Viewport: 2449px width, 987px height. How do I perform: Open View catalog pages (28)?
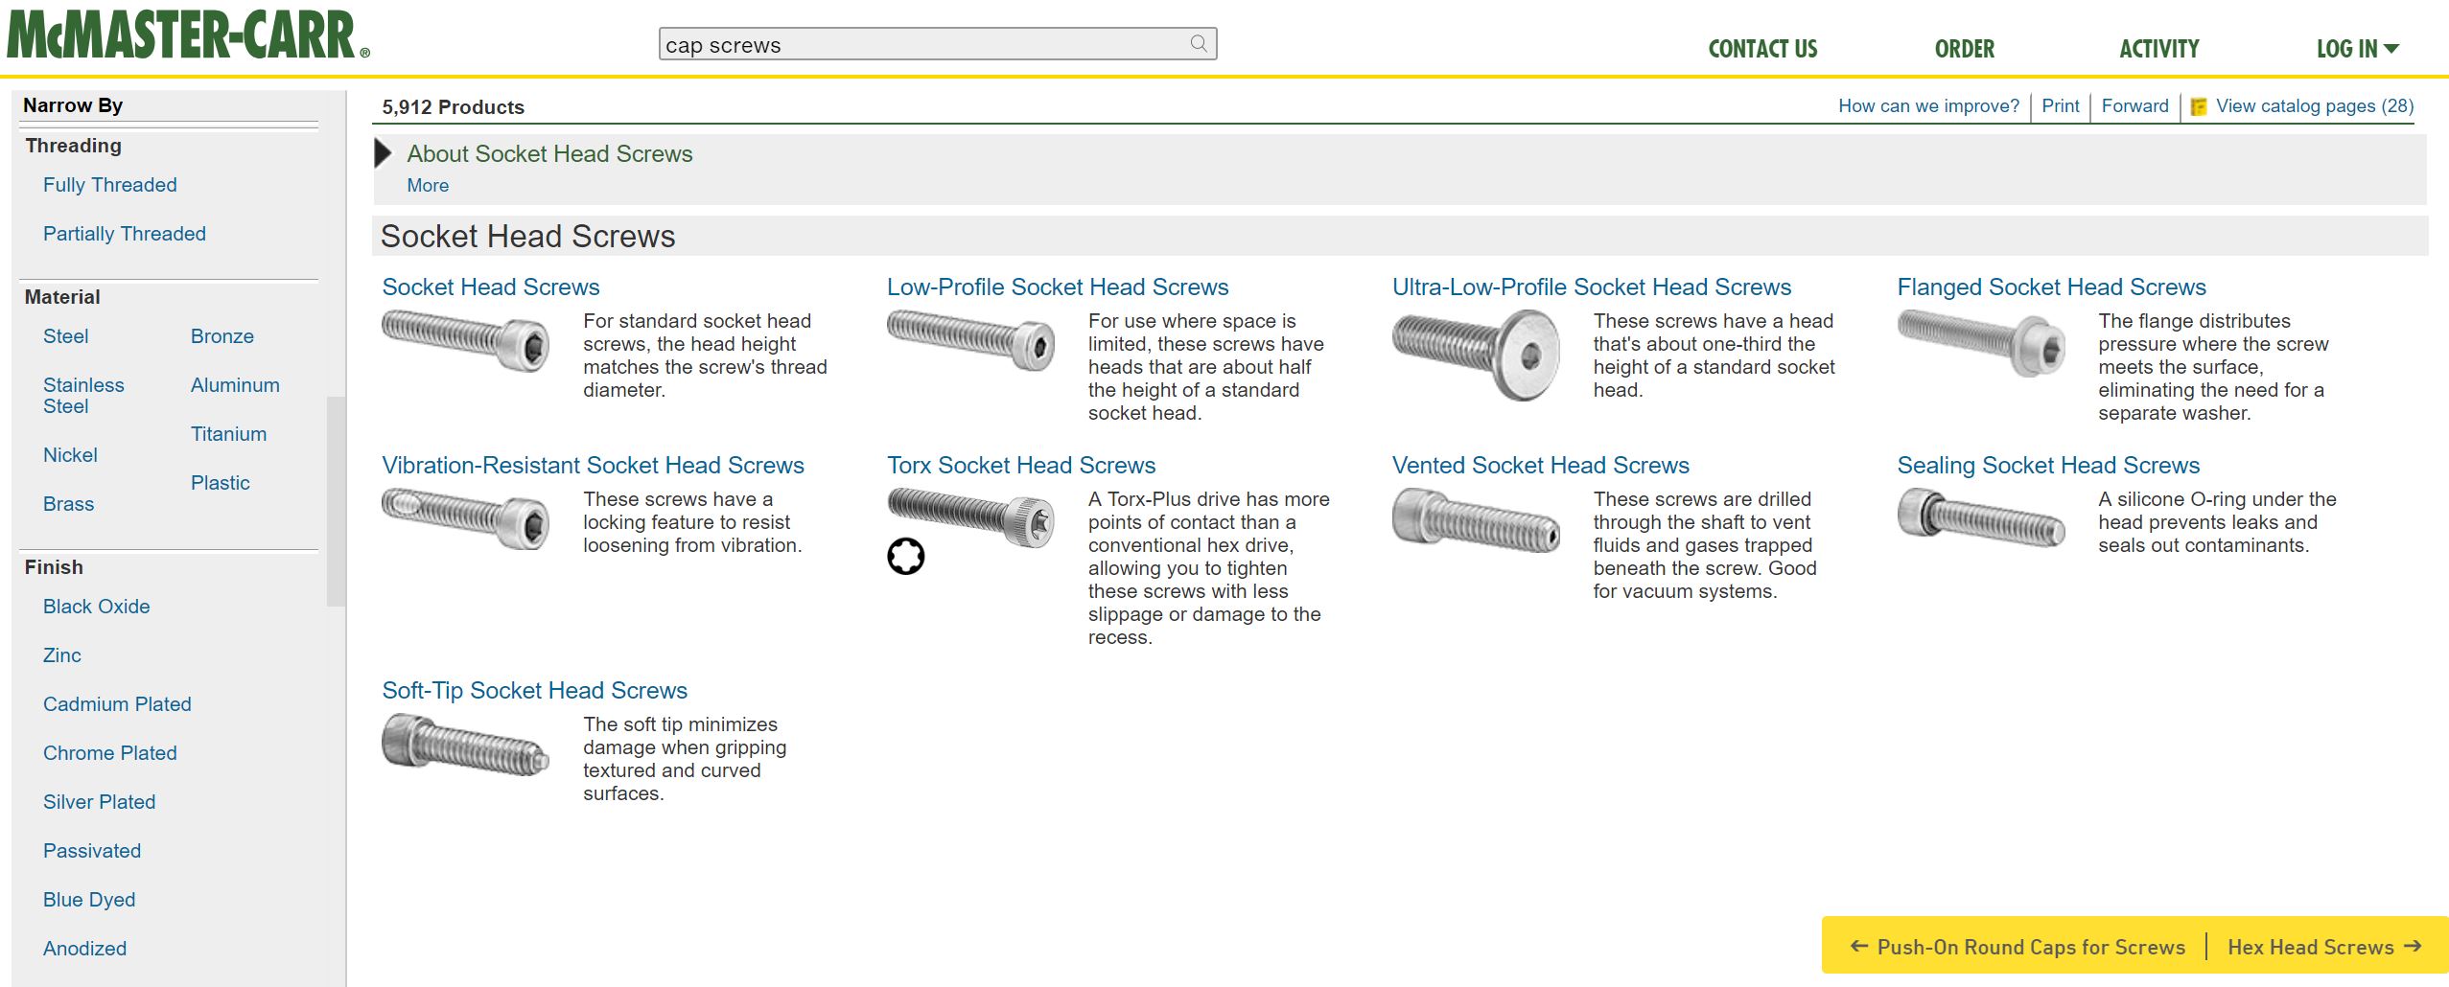pos(2315,106)
